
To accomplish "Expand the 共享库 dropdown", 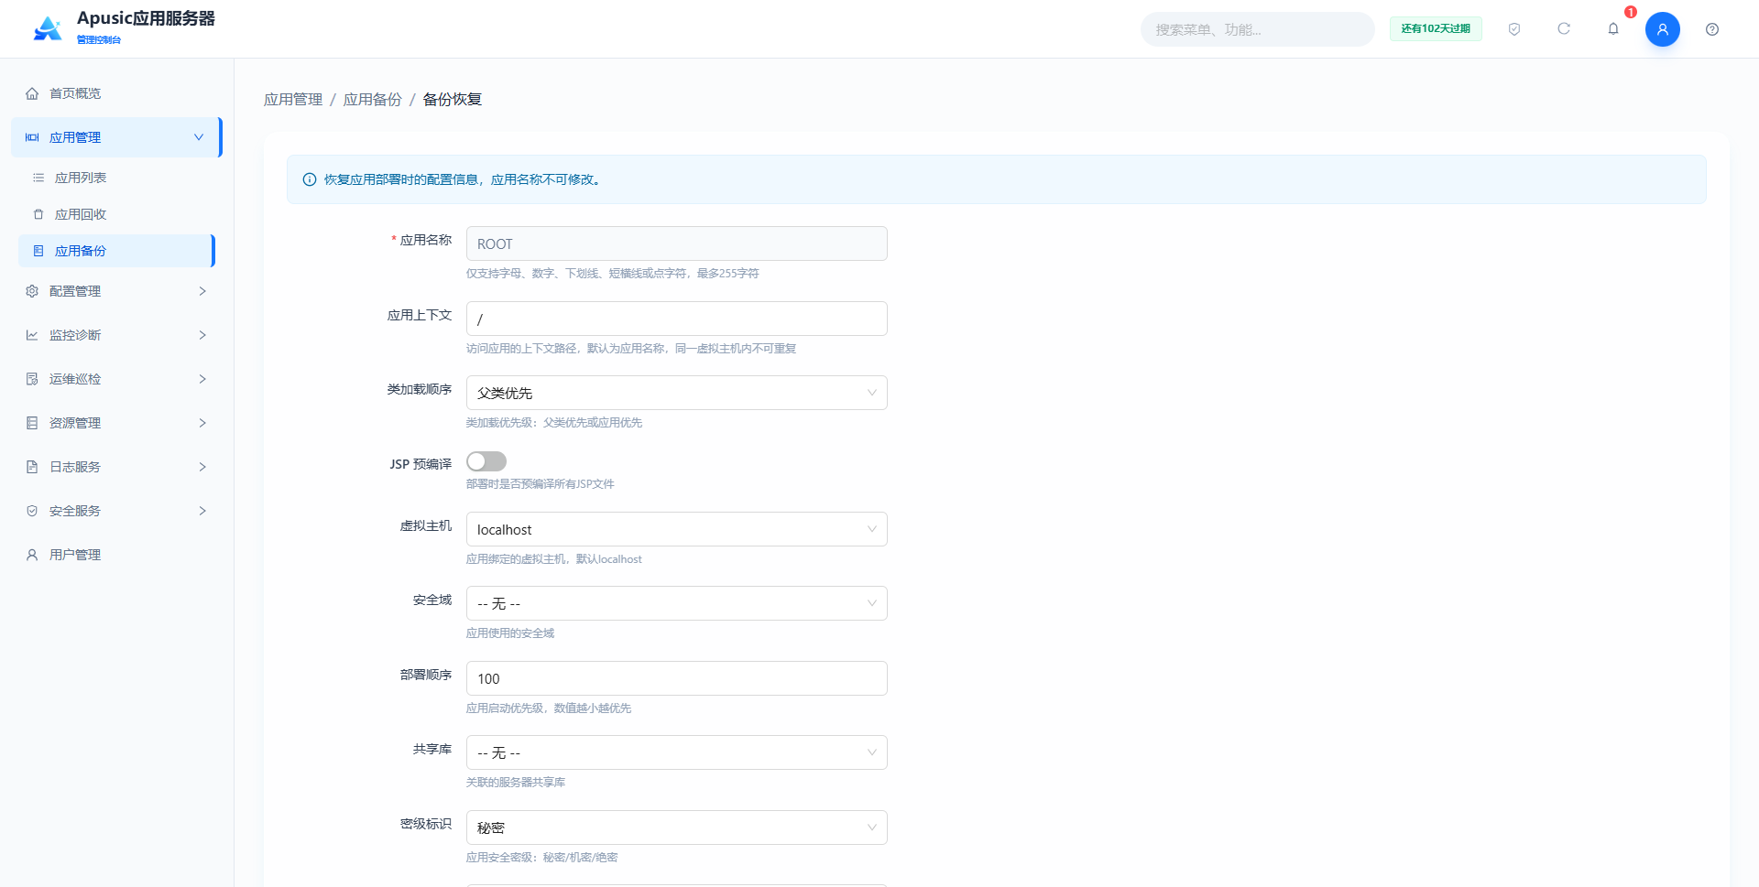I will click(x=677, y=752).
